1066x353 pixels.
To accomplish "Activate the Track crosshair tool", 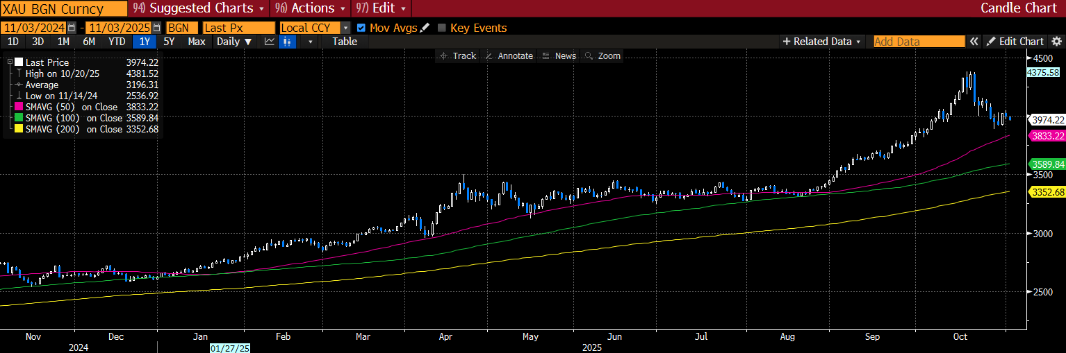I will (x=458, y=55).
